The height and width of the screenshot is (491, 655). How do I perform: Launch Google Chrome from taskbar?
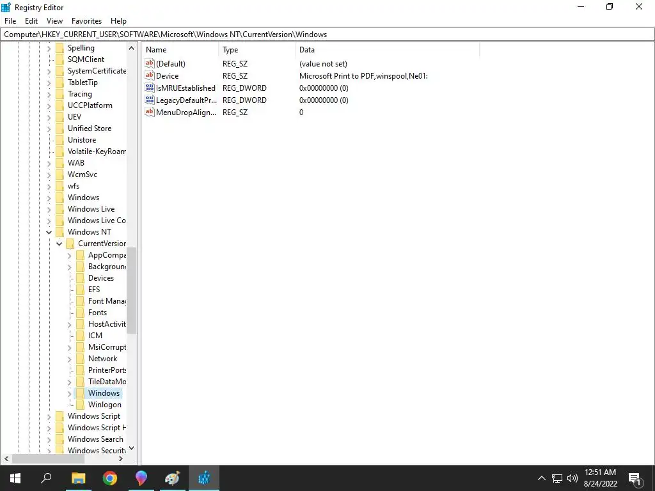pyautogui.click(x=110, y=478)
